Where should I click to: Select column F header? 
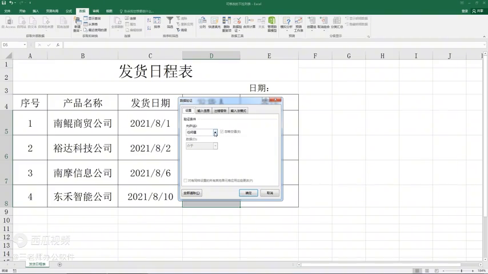point(315,56)
